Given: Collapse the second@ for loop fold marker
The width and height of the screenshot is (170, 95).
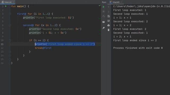Looking at the screenshot, I should click(x=10, y=25).
